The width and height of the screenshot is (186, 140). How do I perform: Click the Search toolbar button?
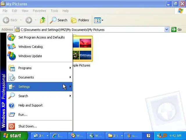[x=58, y=20]
